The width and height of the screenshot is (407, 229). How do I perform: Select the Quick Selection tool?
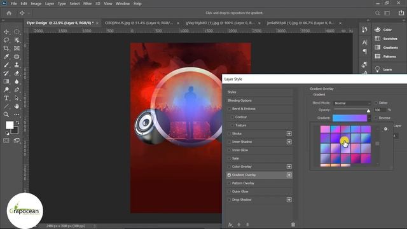tap(17, 40)
